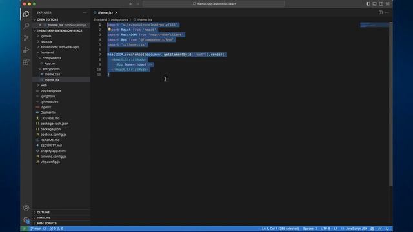Open the customize layout icon
The height and width of the screenshot is (232, 413).
point(388,4)
